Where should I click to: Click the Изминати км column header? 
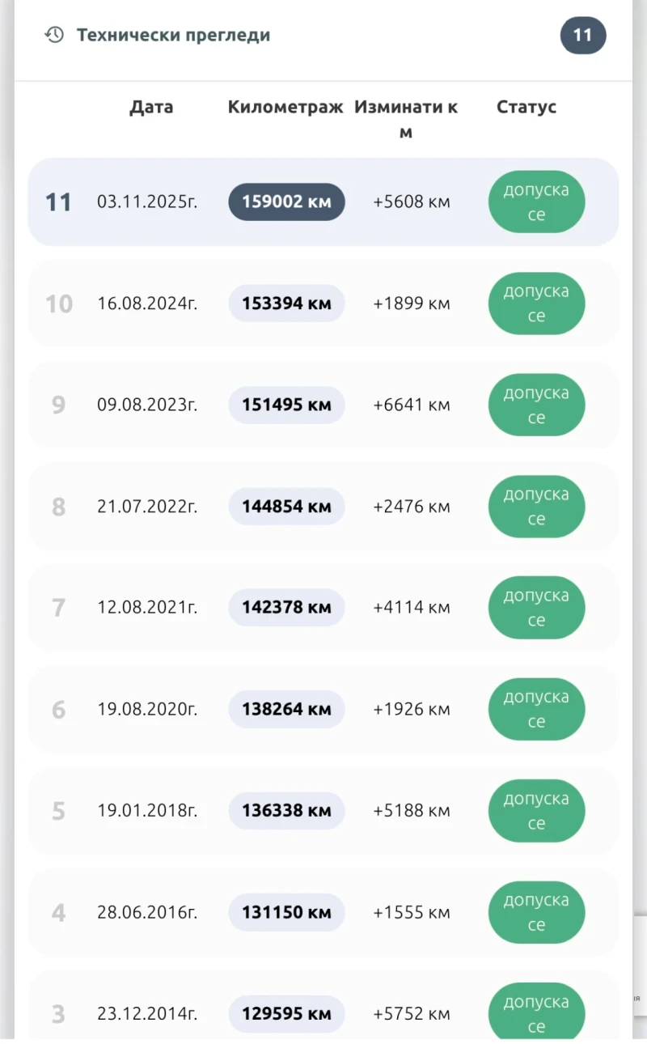coord(406,118)
